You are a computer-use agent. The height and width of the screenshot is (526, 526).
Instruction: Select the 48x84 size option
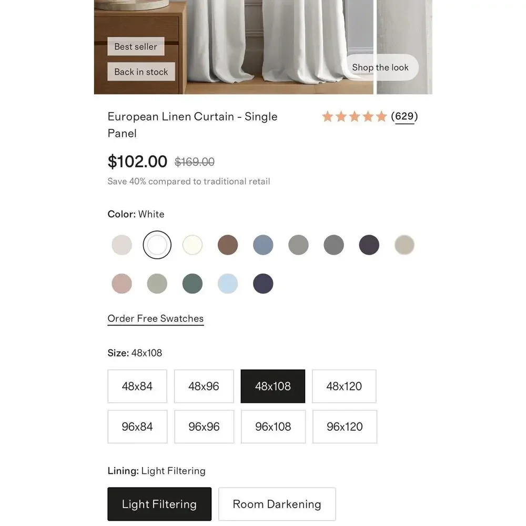[x=137, y=386]
